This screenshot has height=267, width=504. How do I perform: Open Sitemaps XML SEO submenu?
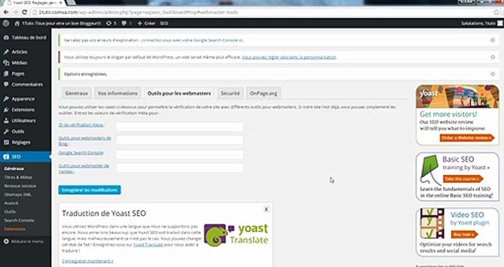coord(18,194)
